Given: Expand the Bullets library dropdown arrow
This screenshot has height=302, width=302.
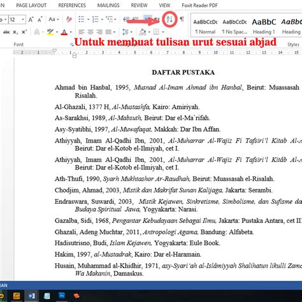Looking at the screenshot, I should [88, 20].
